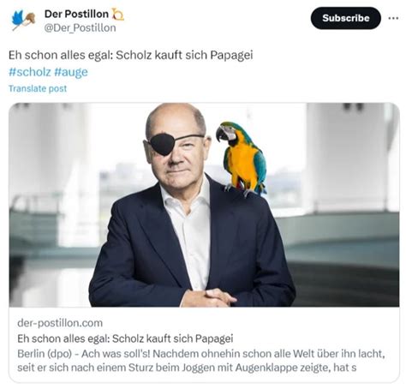Open the article preview photo
406x389 pixels.
[204, 205]
